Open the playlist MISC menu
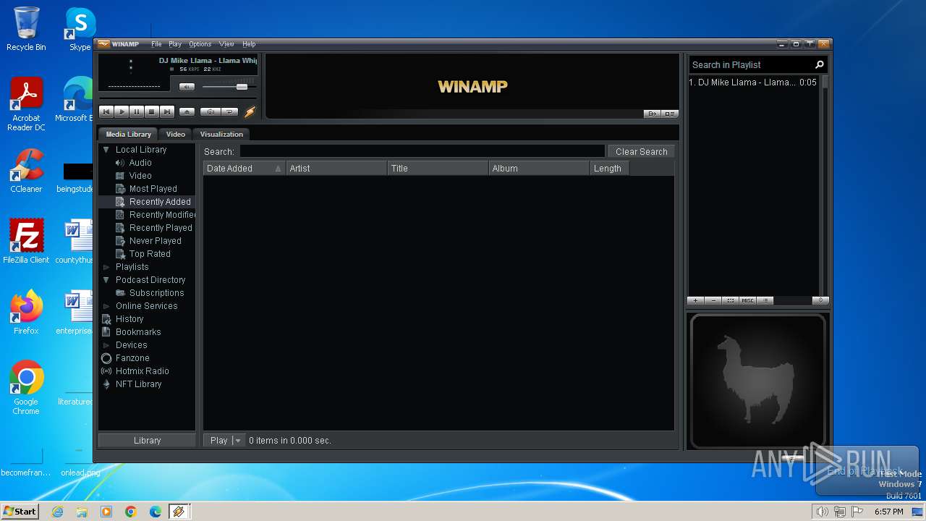 coord(748,300)
